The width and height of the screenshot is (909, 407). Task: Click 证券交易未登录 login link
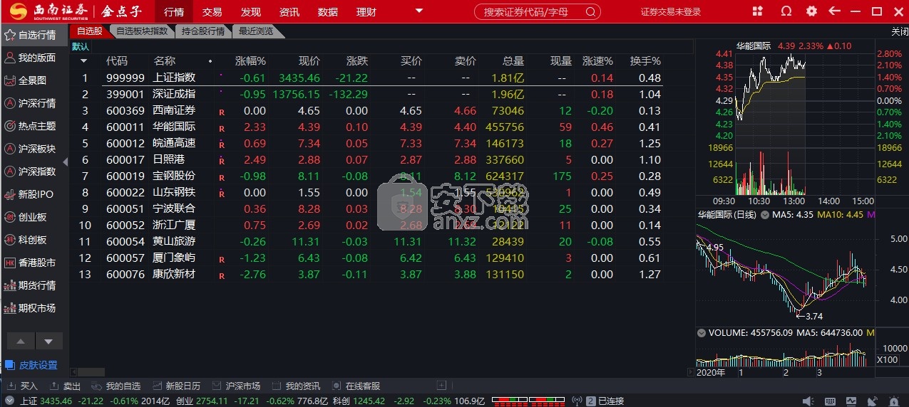[671, 11]
